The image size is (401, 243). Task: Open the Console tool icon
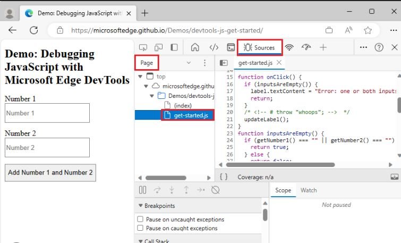coord(231,47)
